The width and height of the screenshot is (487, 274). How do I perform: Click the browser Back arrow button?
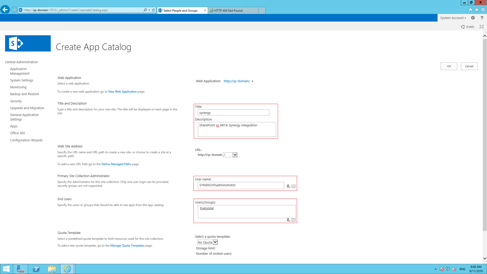pyautogui.click(x=5, y=10)
